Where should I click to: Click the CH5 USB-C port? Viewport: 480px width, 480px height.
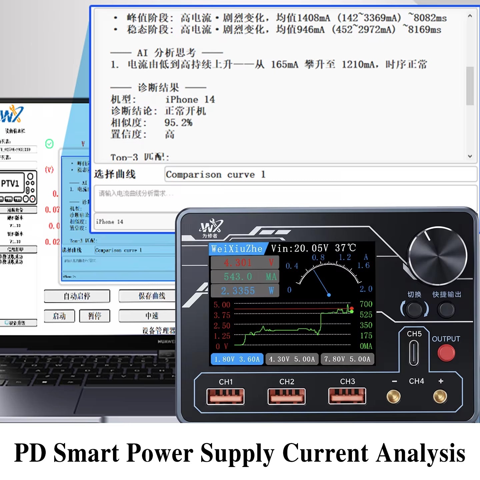tap(414, 353)
